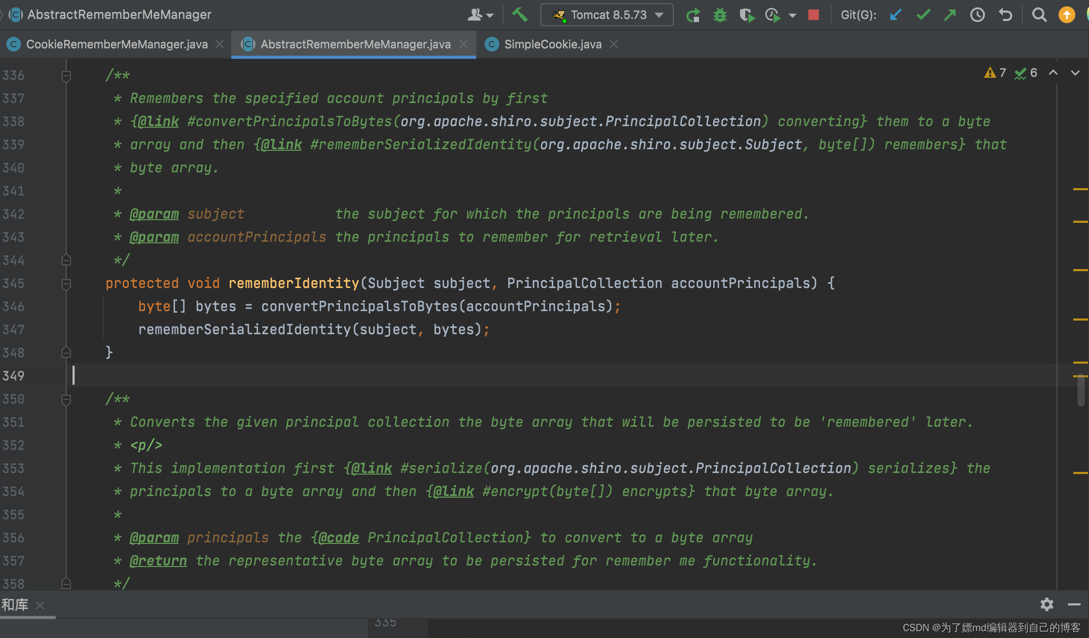This screenshot has height=638, width=1089.
Task: Close the AbstractRememberMeManager.java tab
Action: coord(463,44)
